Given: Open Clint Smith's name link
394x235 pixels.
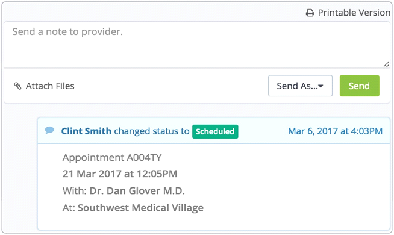Looking at the screenshot, I should [86, 131].
